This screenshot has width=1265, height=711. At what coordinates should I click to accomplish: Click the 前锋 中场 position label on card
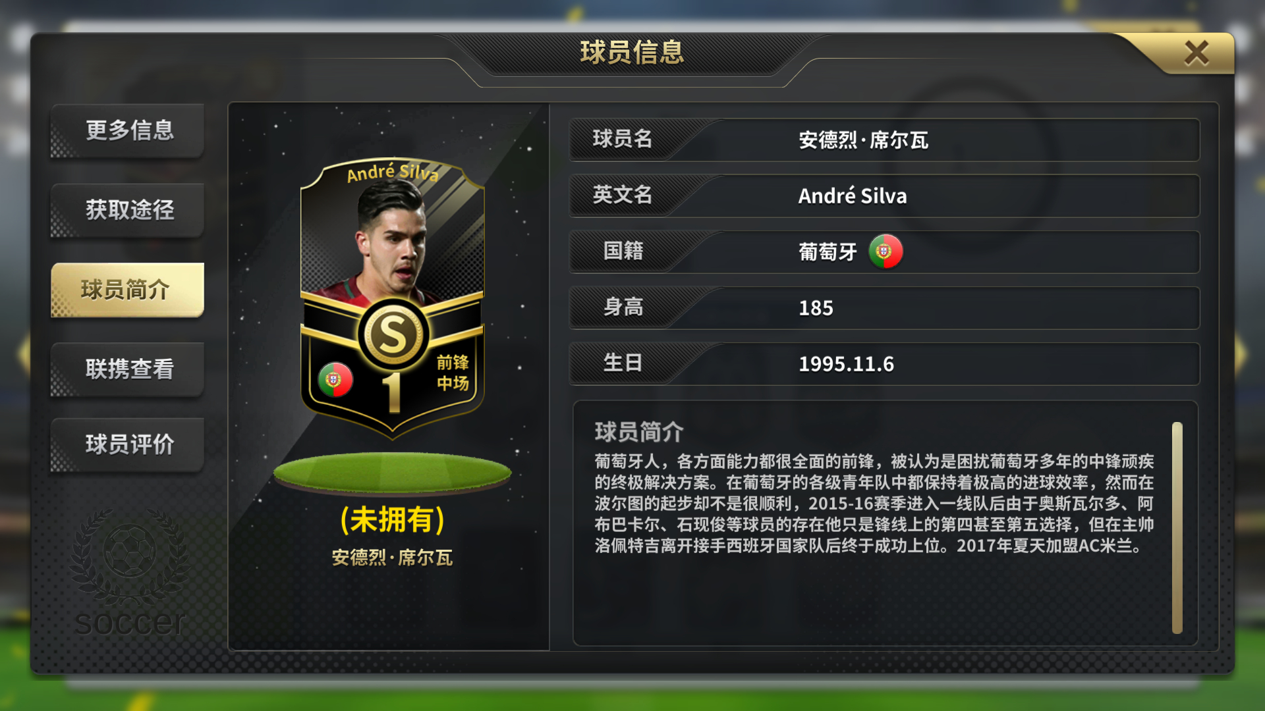click(x=453, y=373)
